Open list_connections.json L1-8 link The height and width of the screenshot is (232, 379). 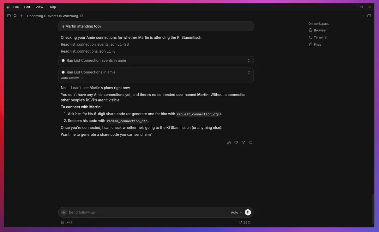(93, 51)
